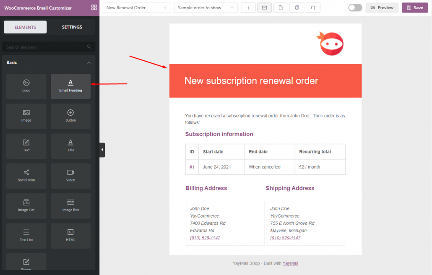432x275 pixels.
Task: Click the 'You have received a subscription' paragraph
Action: [x=265, y=119]
